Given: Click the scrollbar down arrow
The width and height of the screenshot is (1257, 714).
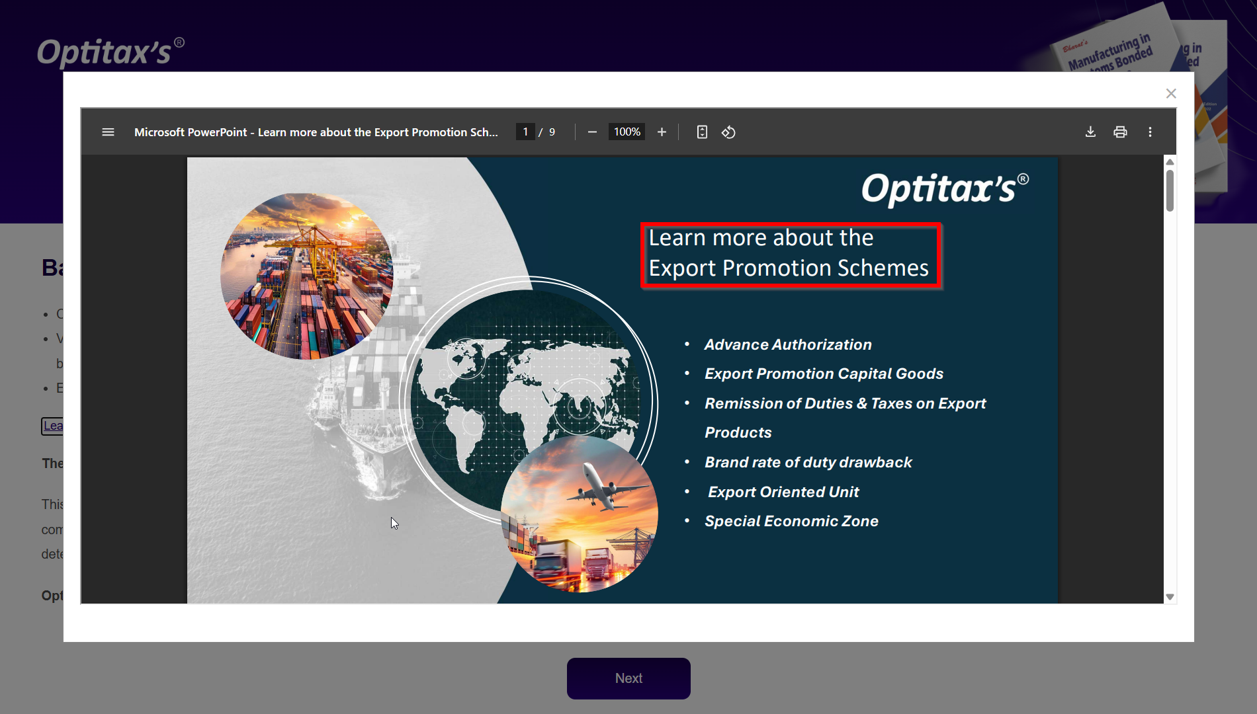Looking at the screenshot, I should point(1170,596).
